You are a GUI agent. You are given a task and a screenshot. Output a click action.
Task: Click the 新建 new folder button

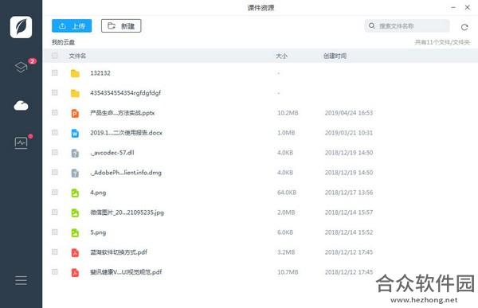(x=121, y=26)
